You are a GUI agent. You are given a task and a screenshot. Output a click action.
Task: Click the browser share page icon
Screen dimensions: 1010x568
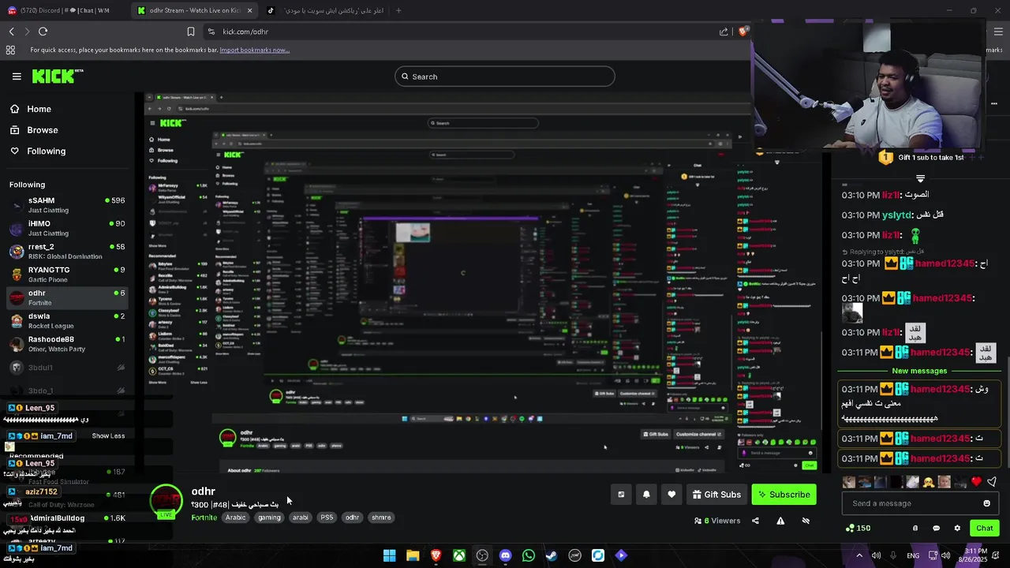pyautogui.click(x=724, y=32)
